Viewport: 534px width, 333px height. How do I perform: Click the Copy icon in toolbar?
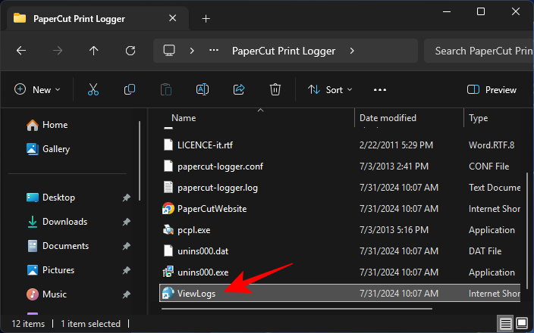coord(130,89)
